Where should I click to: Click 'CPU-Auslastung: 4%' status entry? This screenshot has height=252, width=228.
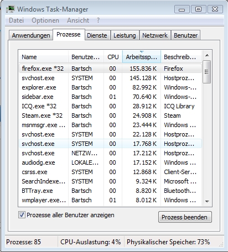(91, 242)
